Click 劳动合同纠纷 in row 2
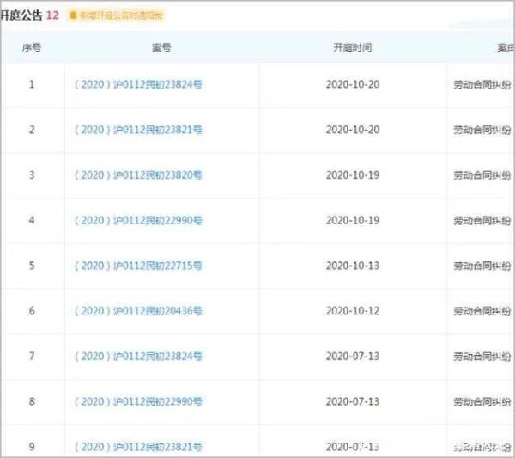515x458 pixels. (x=482, y=131)
